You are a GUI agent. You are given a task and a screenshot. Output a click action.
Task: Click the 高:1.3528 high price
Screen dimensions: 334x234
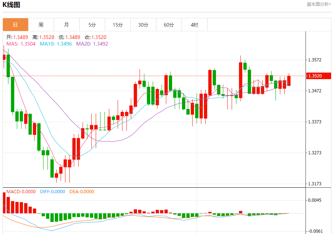click(43, 37)
